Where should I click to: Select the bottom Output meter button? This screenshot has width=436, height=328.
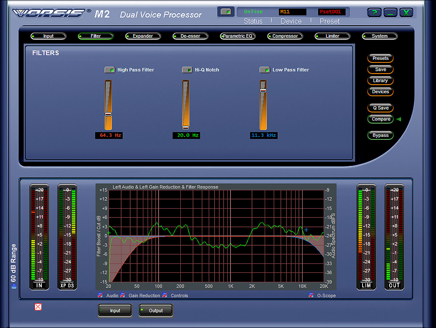156,310
